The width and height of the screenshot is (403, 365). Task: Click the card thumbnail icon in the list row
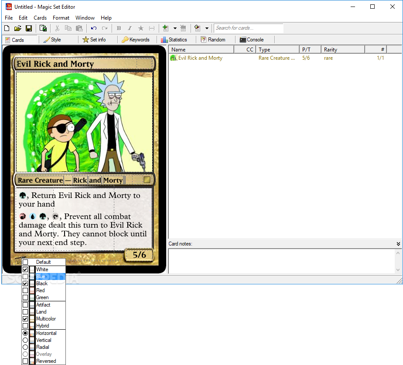click(x=174, y=58)
